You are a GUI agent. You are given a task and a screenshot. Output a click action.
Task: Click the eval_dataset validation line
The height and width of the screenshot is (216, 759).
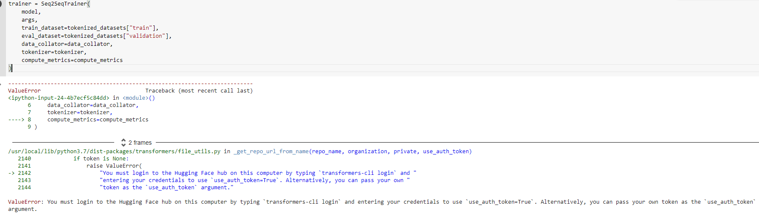coord(97,36)
